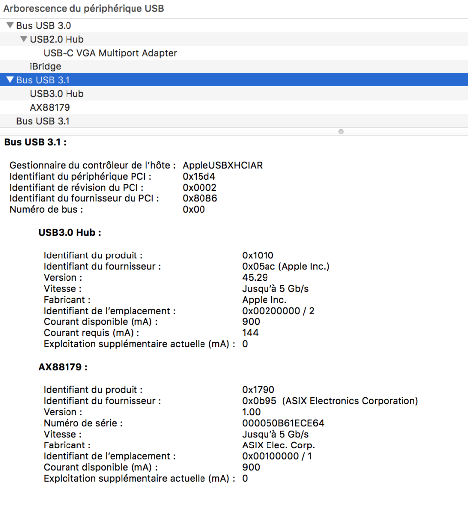Viewport: 468px width, 508px height.
Task: Select the bottom Bus USB 3.1 row
Action: coord(43,121)
